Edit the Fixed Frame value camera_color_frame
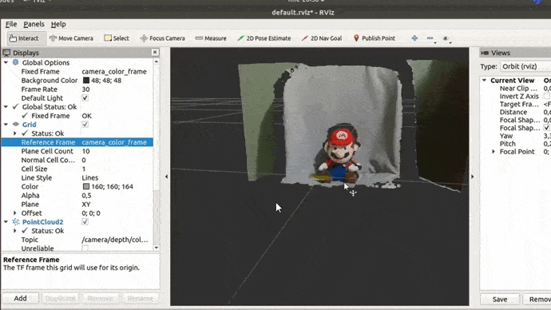The width and height of the screenshot is (551, 310). 114,71
